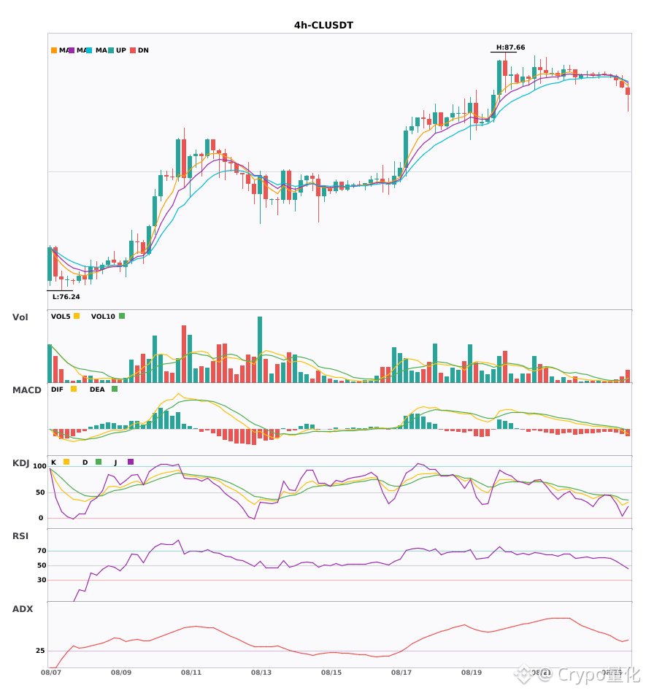Click the KDJ panel label

(20, 463)
